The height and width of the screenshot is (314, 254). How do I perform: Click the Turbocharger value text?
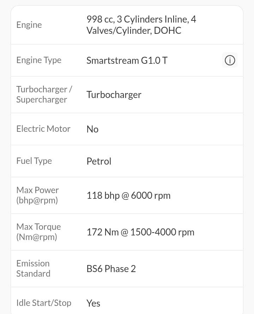coord(114,94)
